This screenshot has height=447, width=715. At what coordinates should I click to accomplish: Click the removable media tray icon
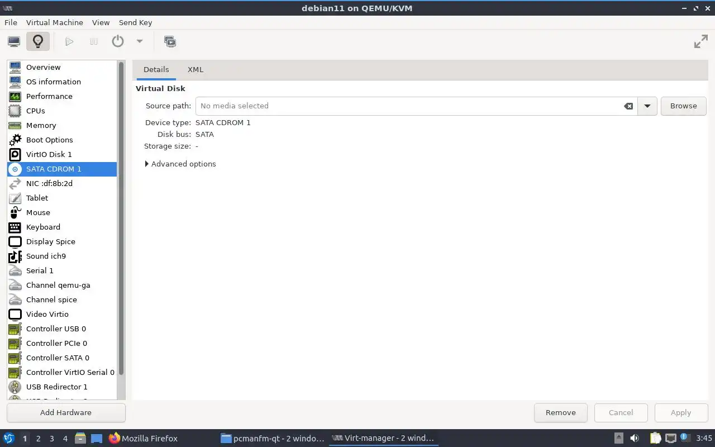click(x=619, y=438)
